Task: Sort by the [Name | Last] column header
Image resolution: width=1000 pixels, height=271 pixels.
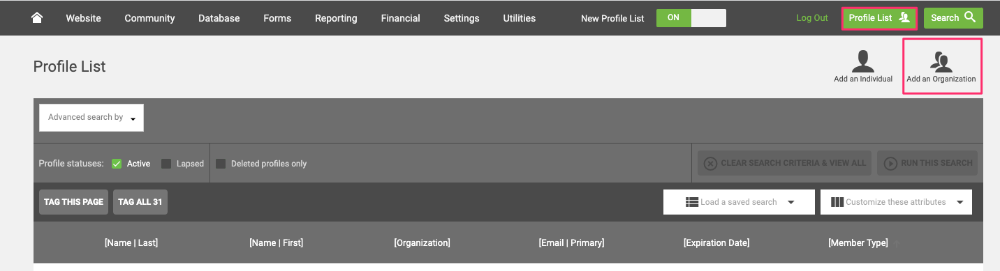Action: pos(131,243)
